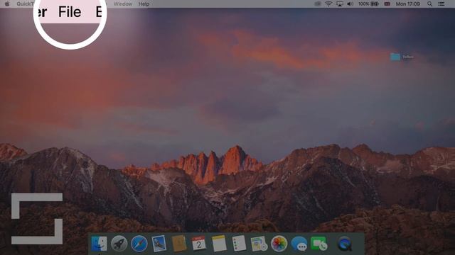Open Mail stamp icon in Dock
The image size is (455, 255).
(159, 244)
